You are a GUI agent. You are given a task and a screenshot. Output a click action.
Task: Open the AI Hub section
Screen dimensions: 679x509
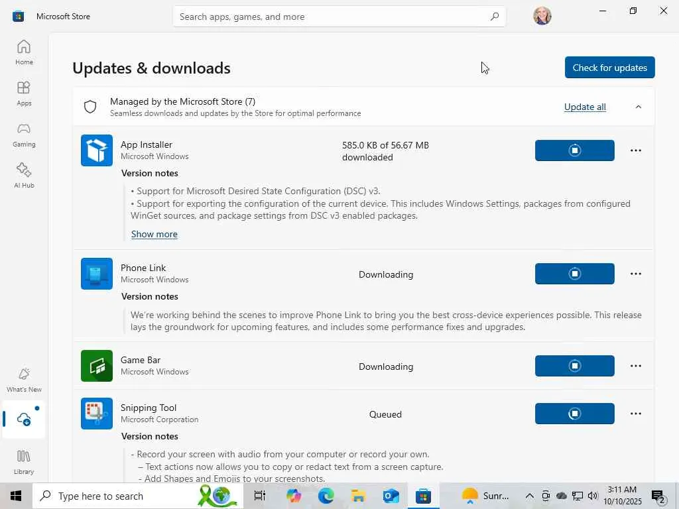[x=24, y=176]
